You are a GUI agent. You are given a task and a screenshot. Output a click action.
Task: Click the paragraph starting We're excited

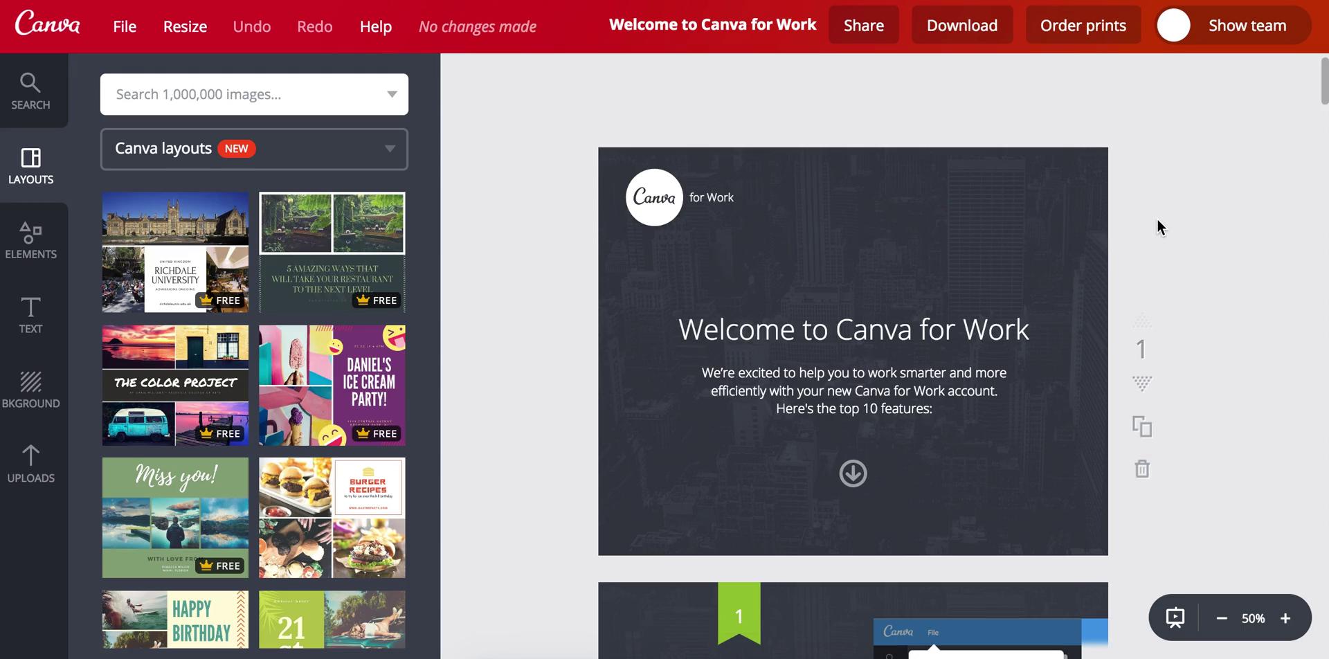(x=853, y=390)
